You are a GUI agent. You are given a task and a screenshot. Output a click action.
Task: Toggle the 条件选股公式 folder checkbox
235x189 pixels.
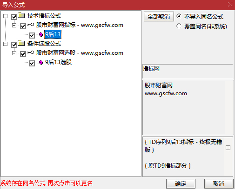pyautogui.click(x=14, y=45)
